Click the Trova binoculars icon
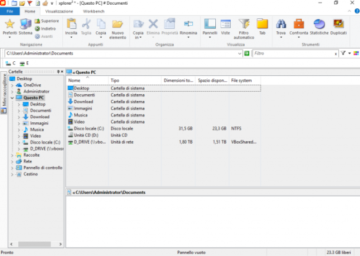This screenshot has width=360, height=256. point(281,24)
